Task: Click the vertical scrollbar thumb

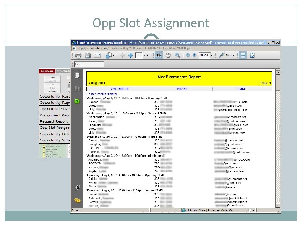Action: [278, 83]
